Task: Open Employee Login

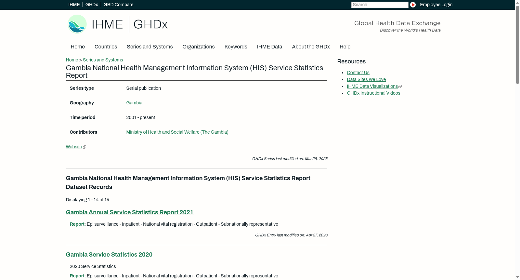Action: pyautogui.click(x=436, y=5)
